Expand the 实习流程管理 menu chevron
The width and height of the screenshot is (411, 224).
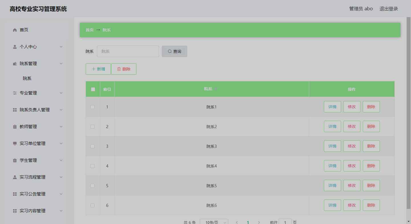[x=61, y=177]
